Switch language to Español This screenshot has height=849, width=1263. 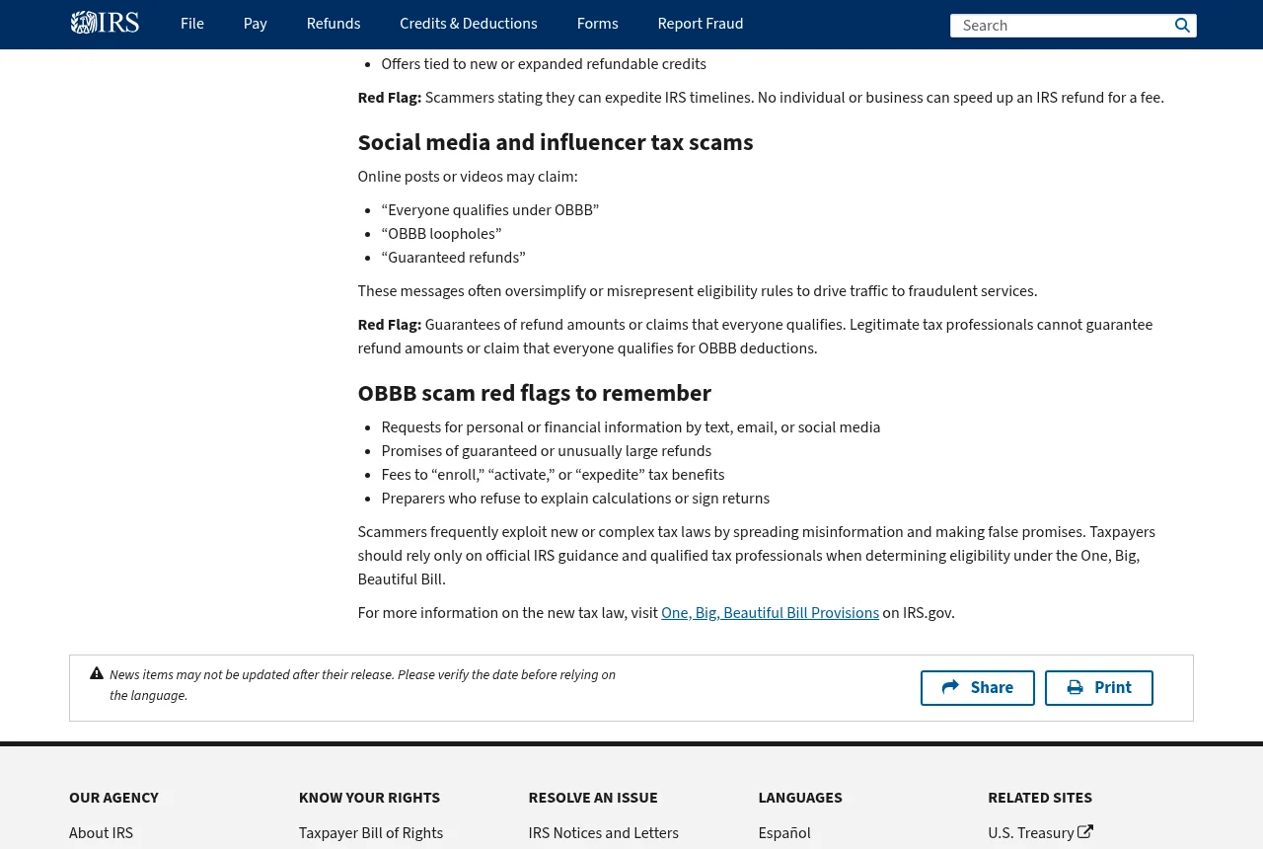click(784, 833)
